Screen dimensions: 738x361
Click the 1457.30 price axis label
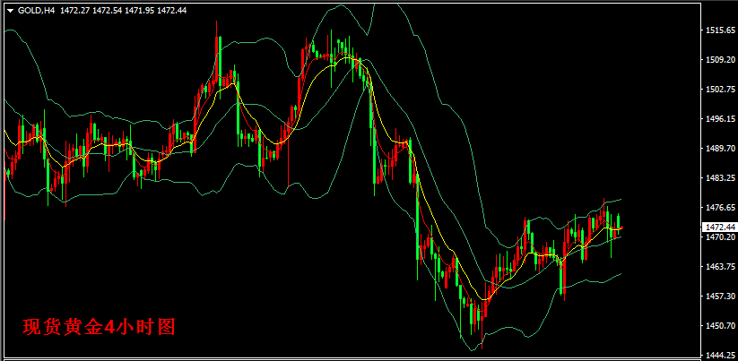(x=721, y=297)
